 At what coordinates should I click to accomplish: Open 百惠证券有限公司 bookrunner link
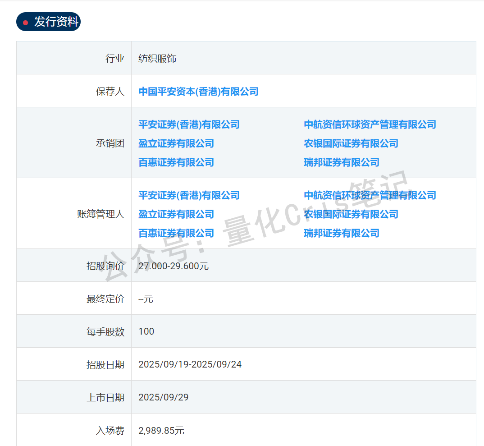tap(176, 233)
